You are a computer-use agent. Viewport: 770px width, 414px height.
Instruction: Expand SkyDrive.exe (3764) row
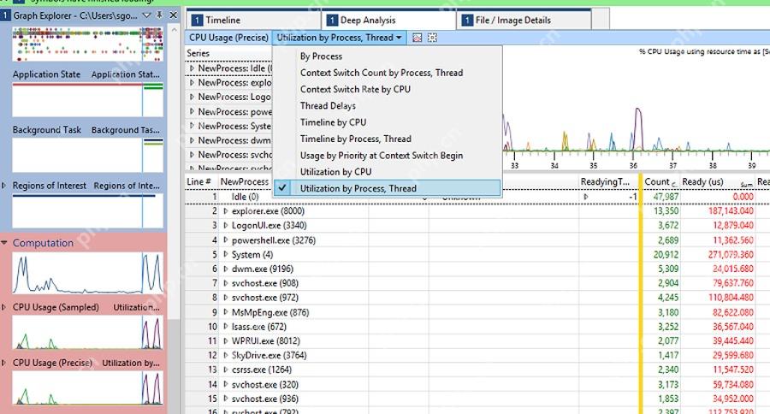point(225,355)
